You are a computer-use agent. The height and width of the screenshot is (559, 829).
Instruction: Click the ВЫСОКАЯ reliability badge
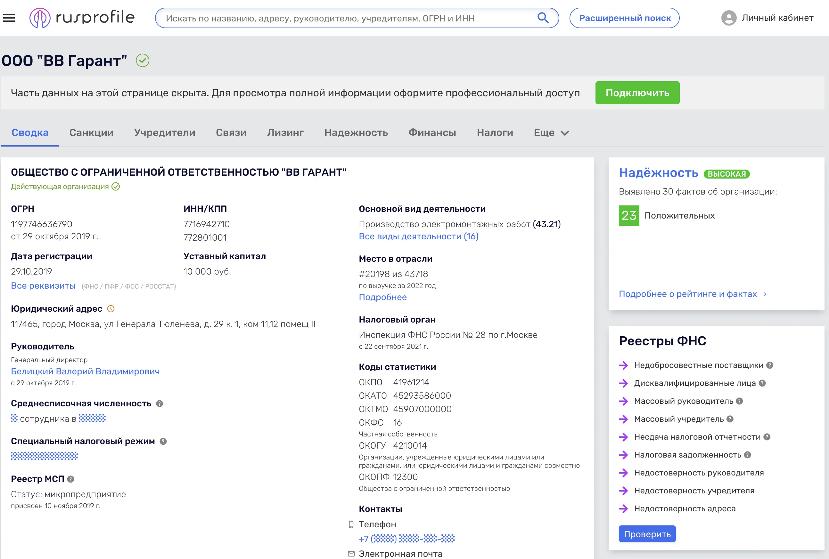[x=726, y=174]
